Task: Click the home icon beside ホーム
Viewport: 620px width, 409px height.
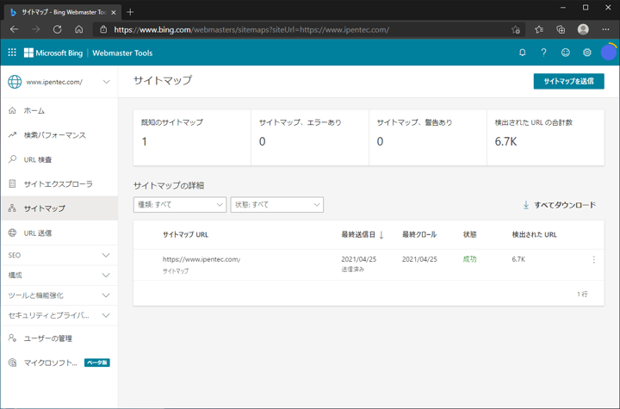Action: click(x=12, y=110)
